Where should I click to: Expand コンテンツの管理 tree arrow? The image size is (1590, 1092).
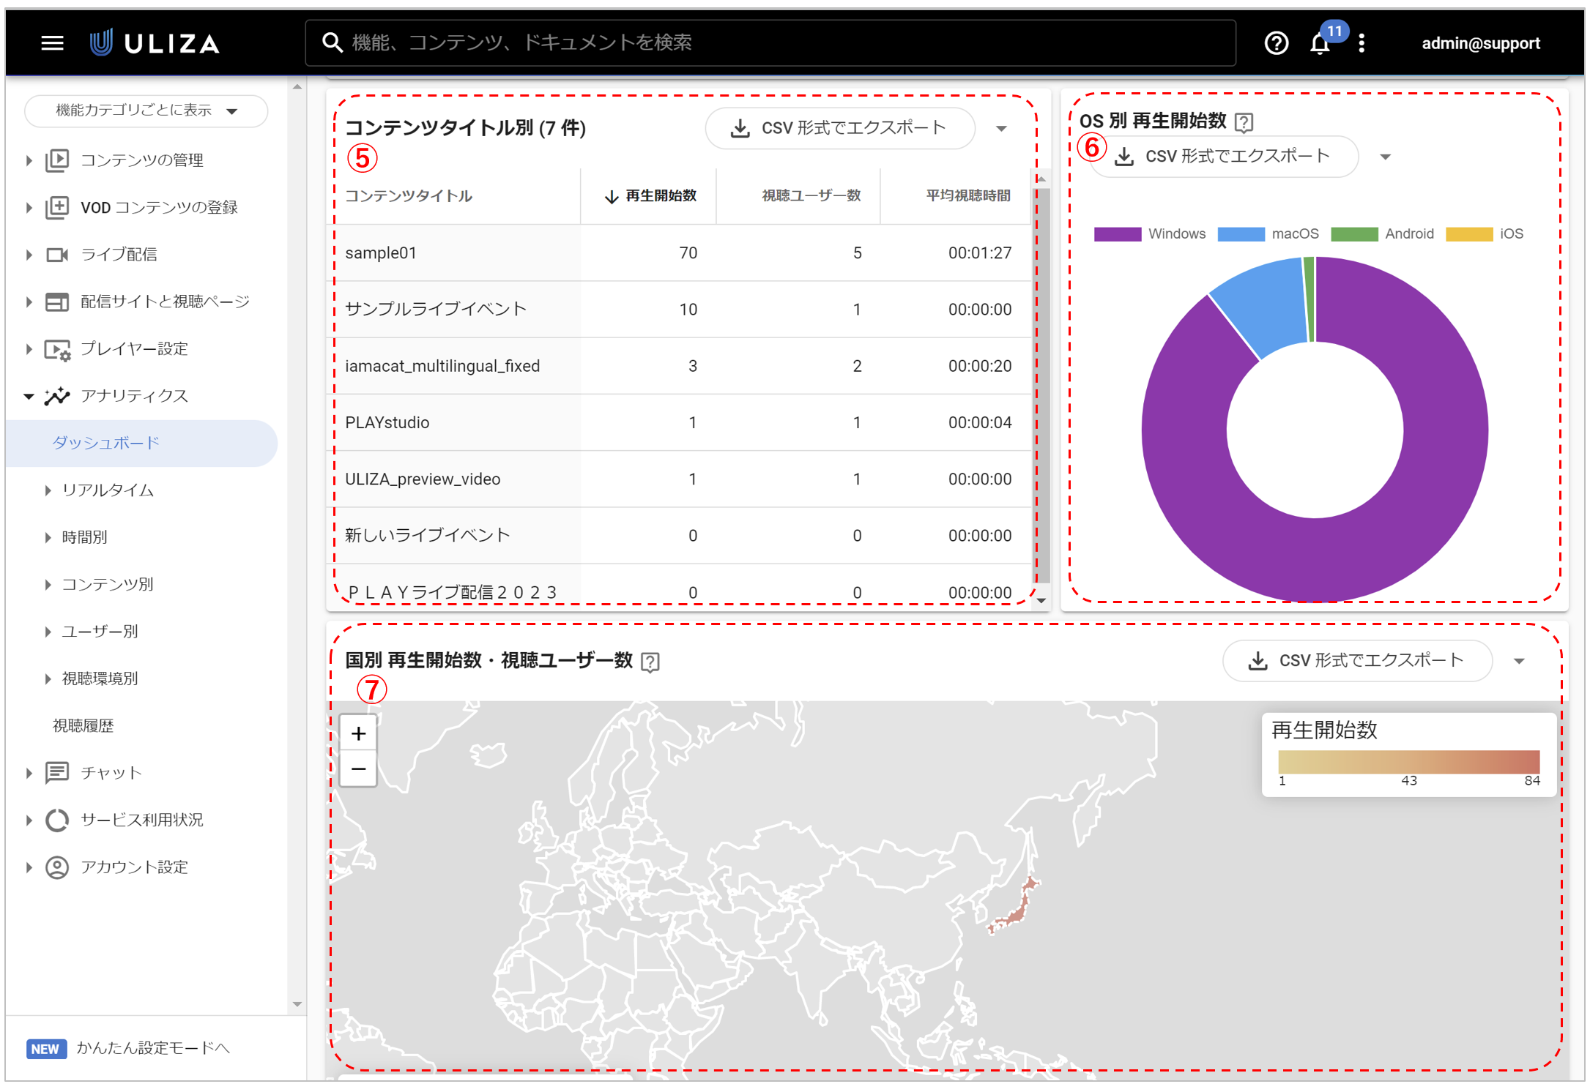[29, 160]
